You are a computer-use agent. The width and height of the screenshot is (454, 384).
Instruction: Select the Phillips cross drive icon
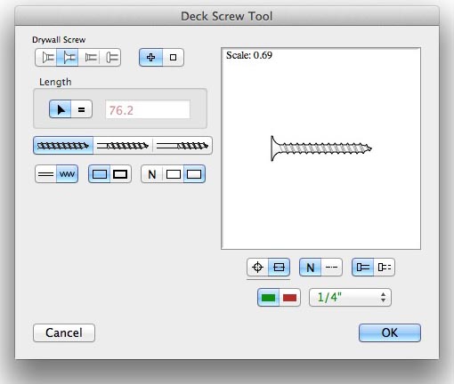coord(150,57)
